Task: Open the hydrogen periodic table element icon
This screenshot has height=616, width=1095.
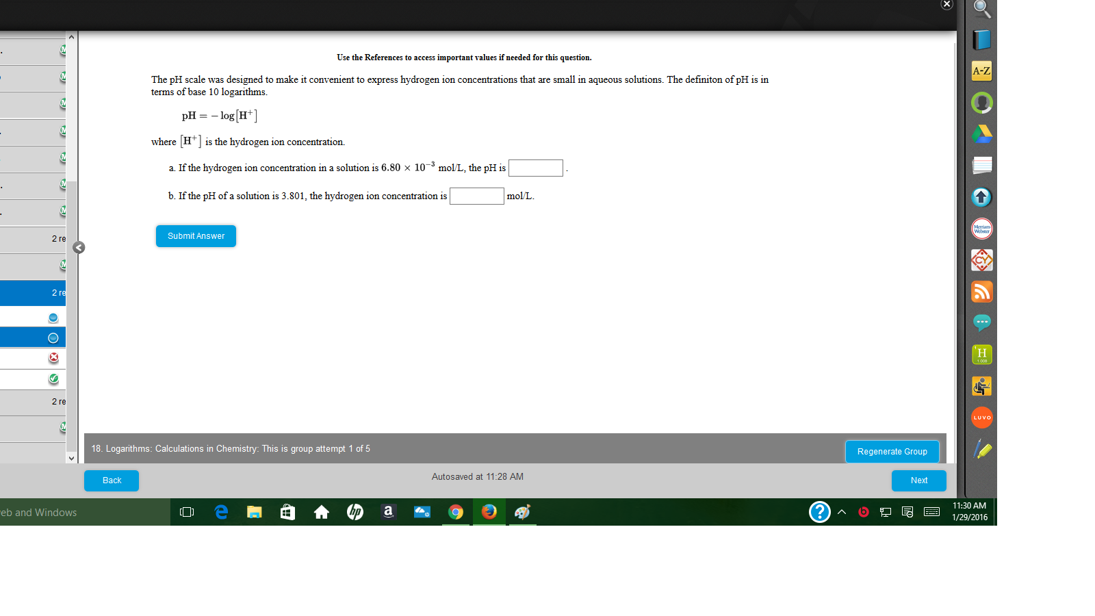Action: pyautogui.click(x=982, y=354)
